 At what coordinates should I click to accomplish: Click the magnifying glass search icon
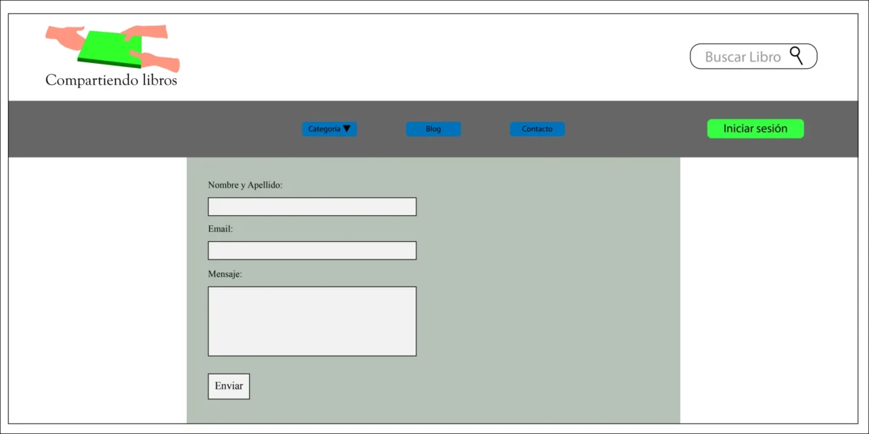tap(796, 55)
